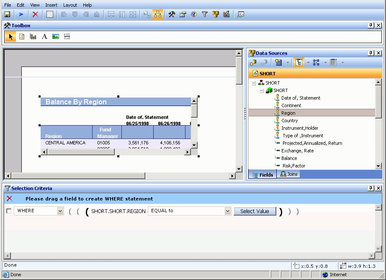Click the align bottom toolbar icon
The height and width of the screenshot is (280, 386).
96,15
